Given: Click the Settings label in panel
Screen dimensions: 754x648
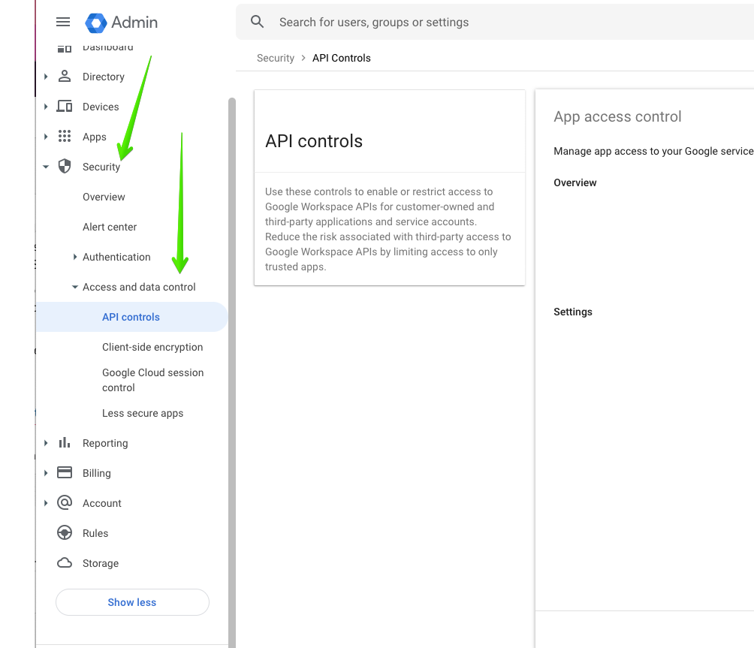Looking at the screenshot, I should (x=573, y=312).
